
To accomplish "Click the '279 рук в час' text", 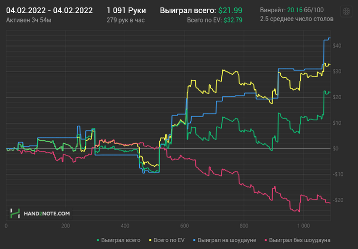I will coord(126,20).
